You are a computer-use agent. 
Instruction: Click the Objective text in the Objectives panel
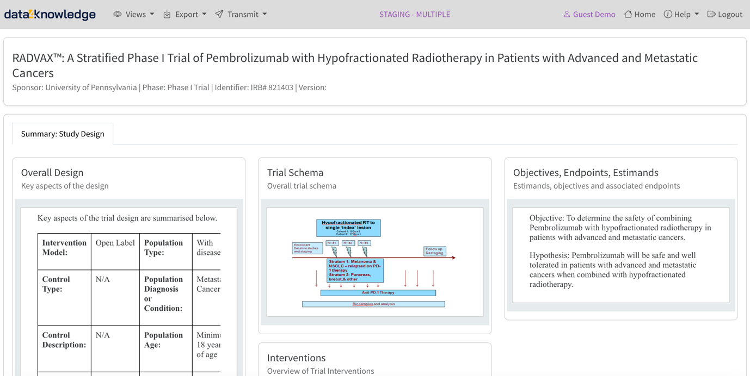pos(620,228)
